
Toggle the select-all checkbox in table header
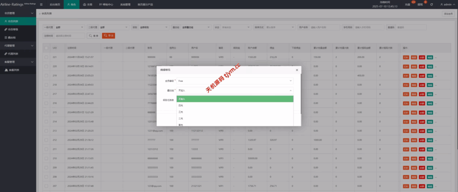coord(46,47)
